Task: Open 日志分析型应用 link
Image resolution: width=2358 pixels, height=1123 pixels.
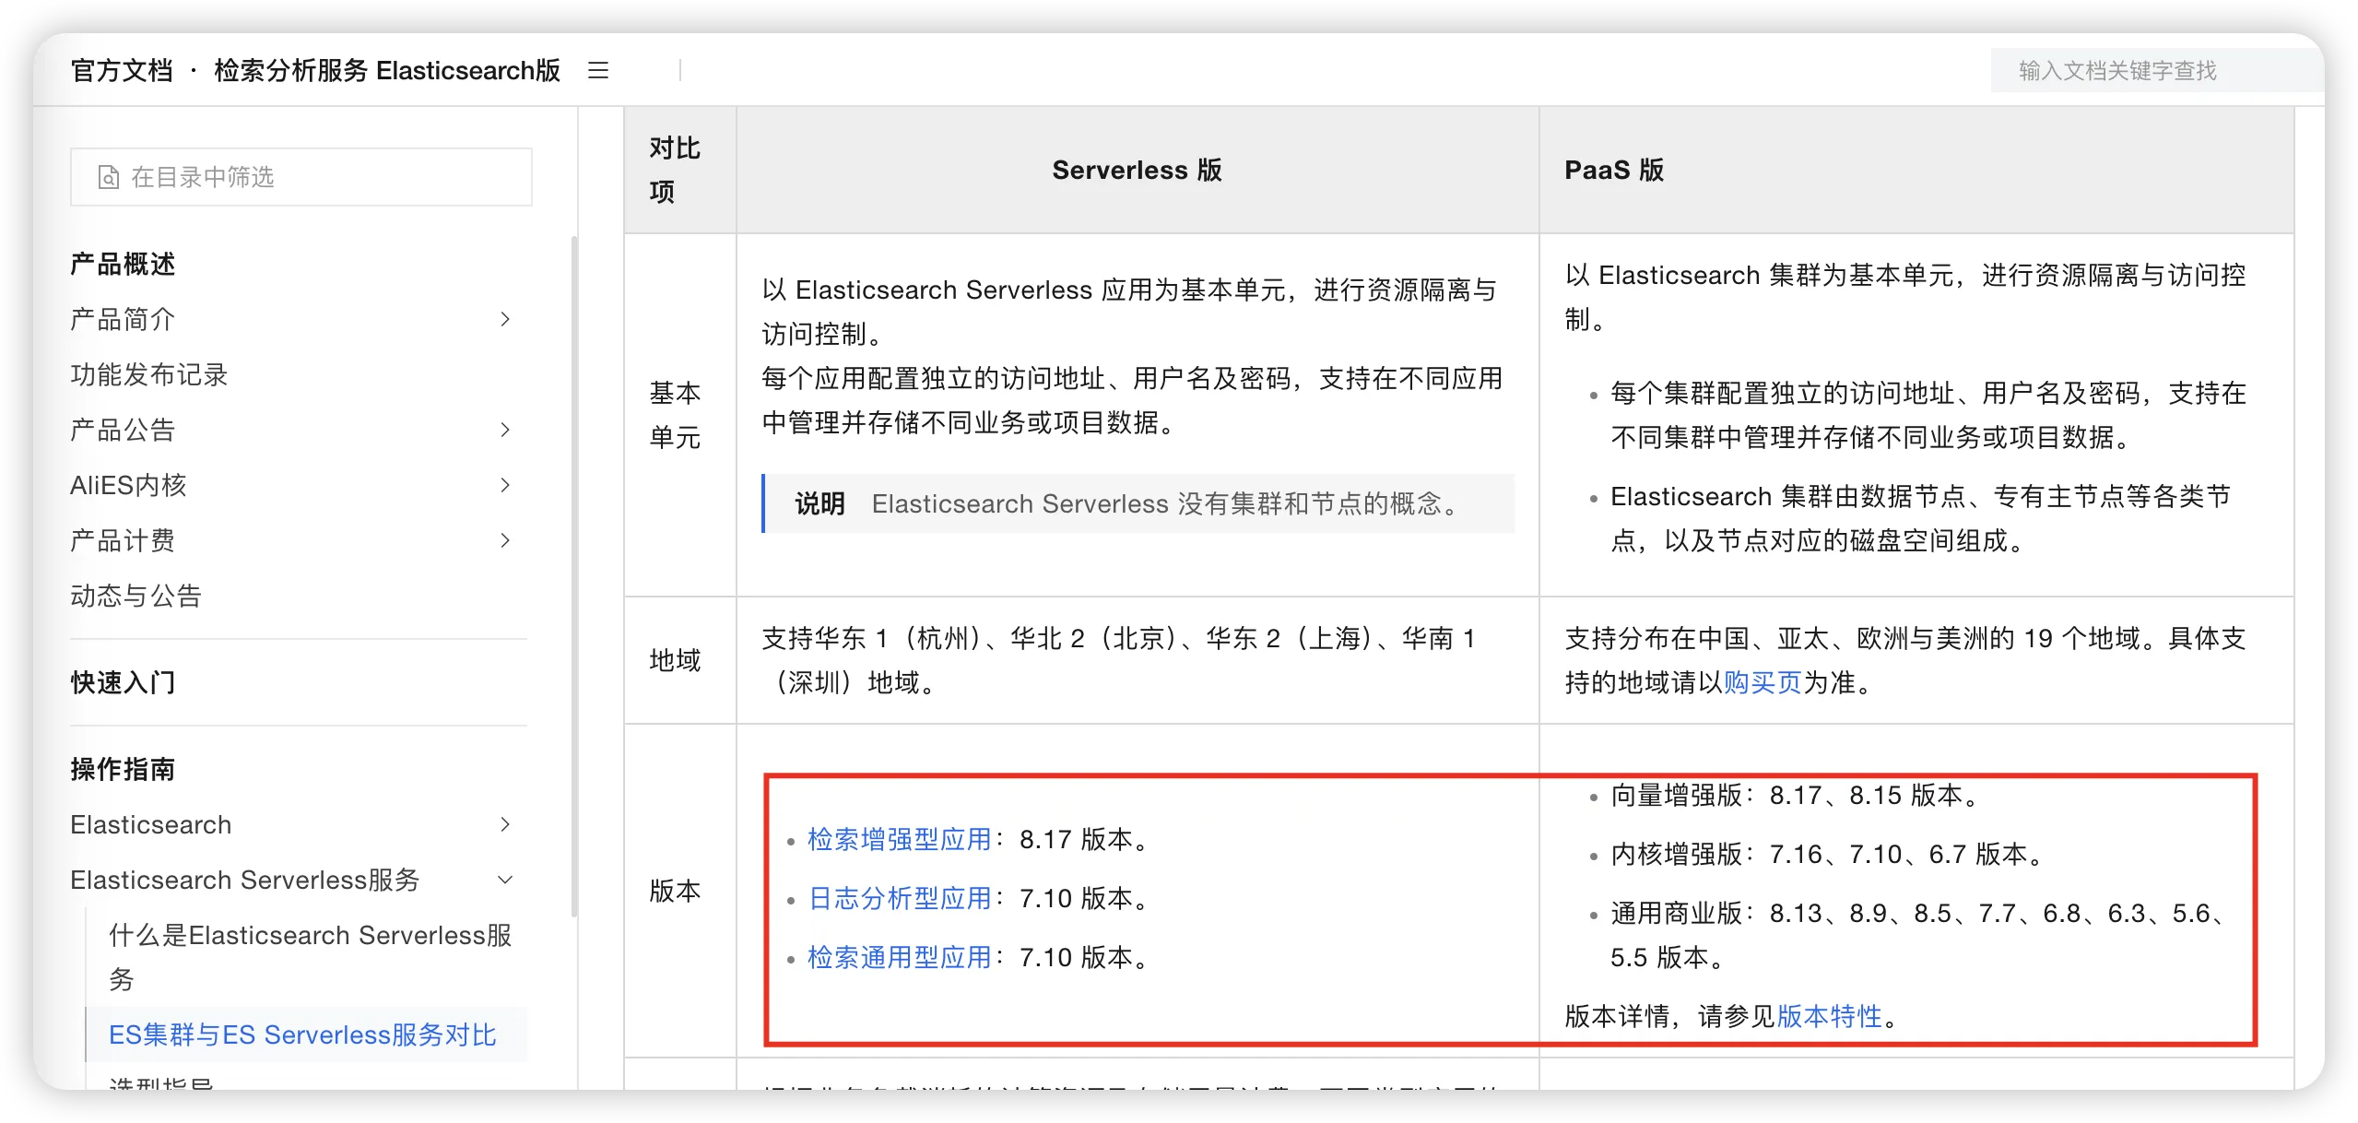Action: click(899, 898)
